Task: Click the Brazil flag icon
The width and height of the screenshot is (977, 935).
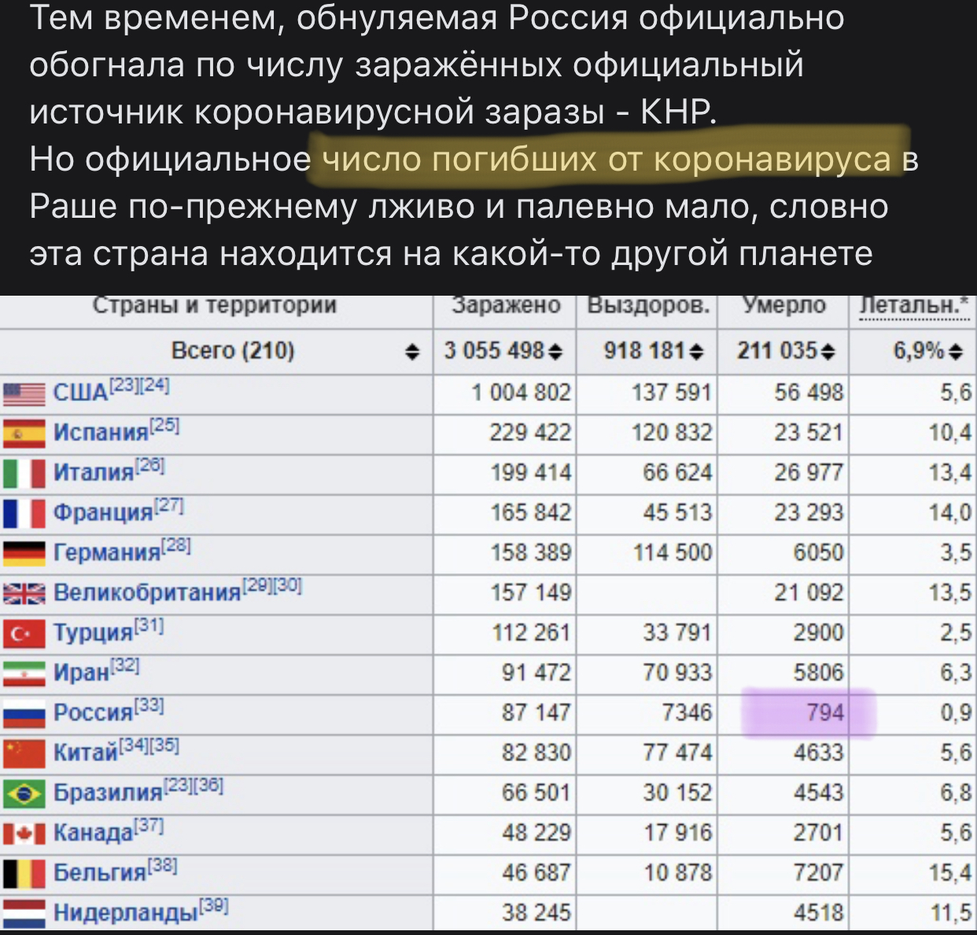Action: (x=24, y=793)
